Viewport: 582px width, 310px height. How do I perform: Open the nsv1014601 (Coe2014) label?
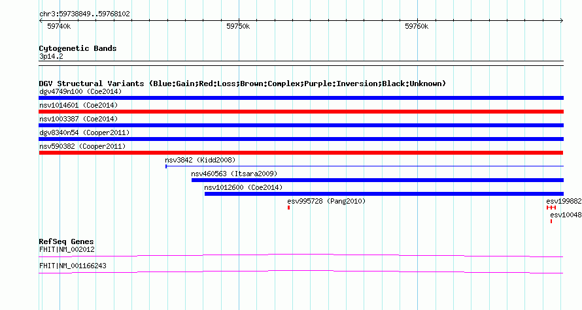[x=78, y=105]
